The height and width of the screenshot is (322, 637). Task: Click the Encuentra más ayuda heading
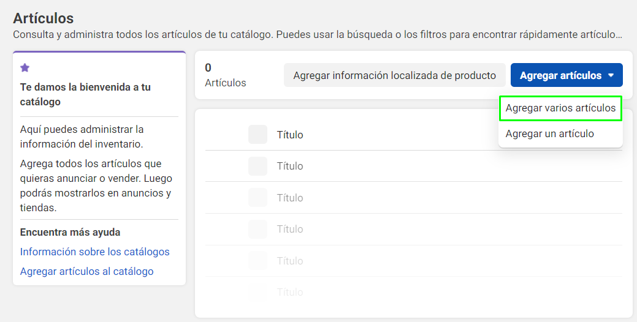[71, 233]
